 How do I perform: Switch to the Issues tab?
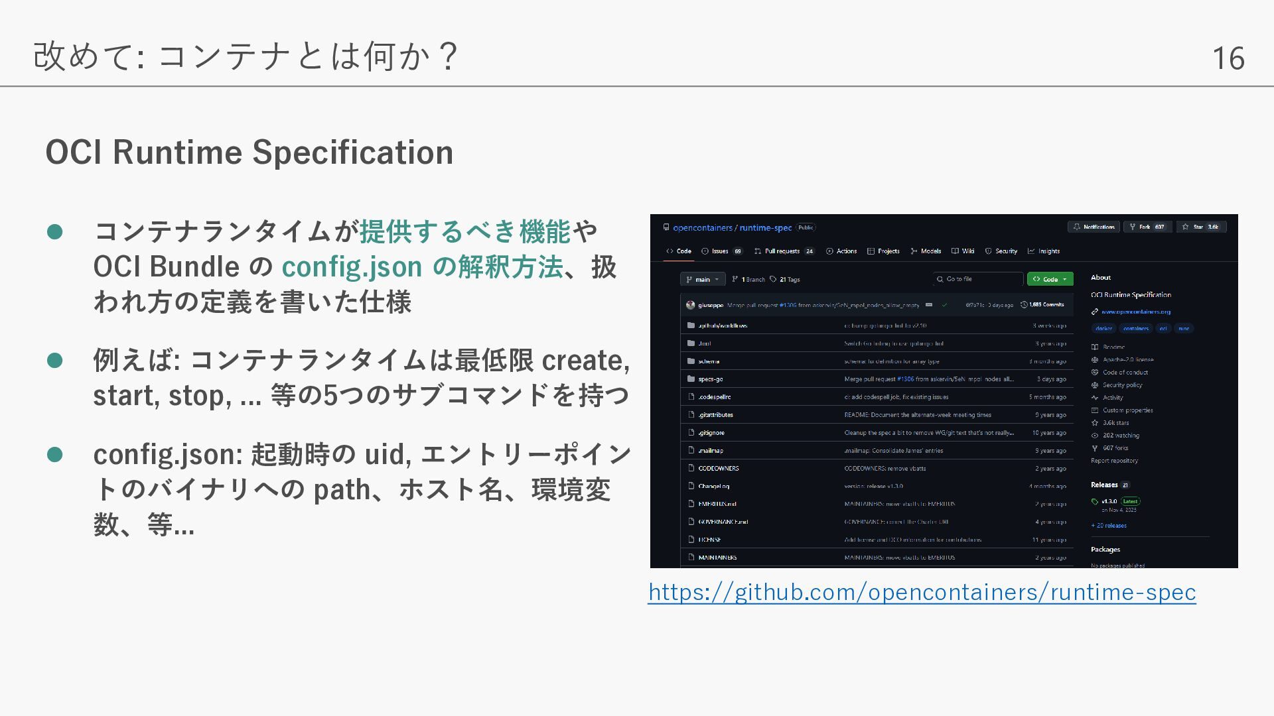pyautogui.click(x=719, y=251)
